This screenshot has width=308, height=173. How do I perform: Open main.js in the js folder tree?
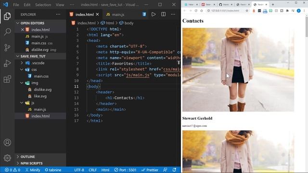(40, 110)
